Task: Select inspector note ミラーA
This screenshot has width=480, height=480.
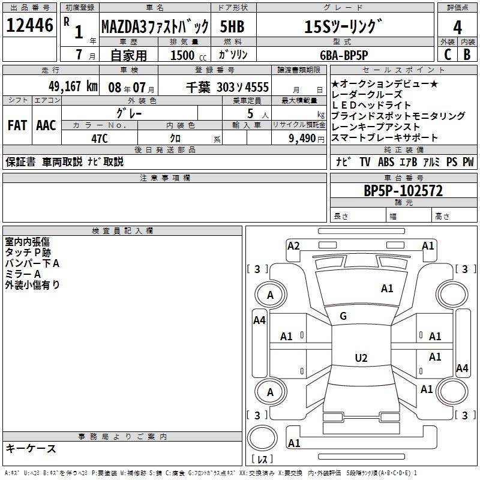Action: coord(23,274)
